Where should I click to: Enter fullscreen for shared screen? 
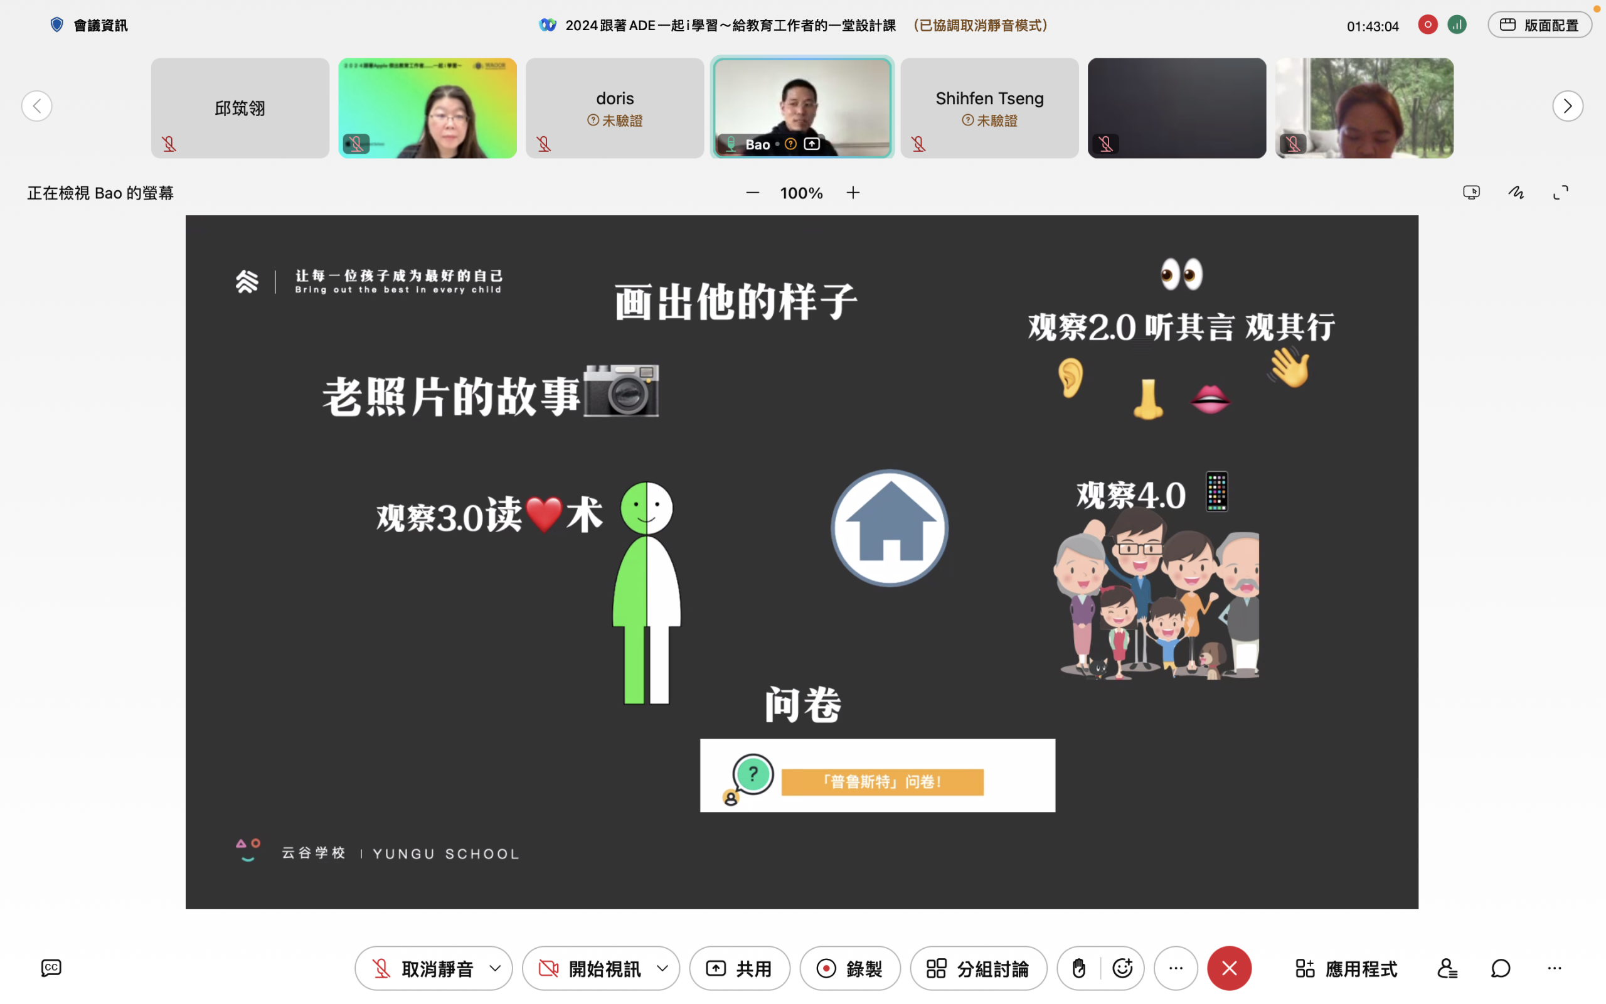click(x=1561, y=193)
